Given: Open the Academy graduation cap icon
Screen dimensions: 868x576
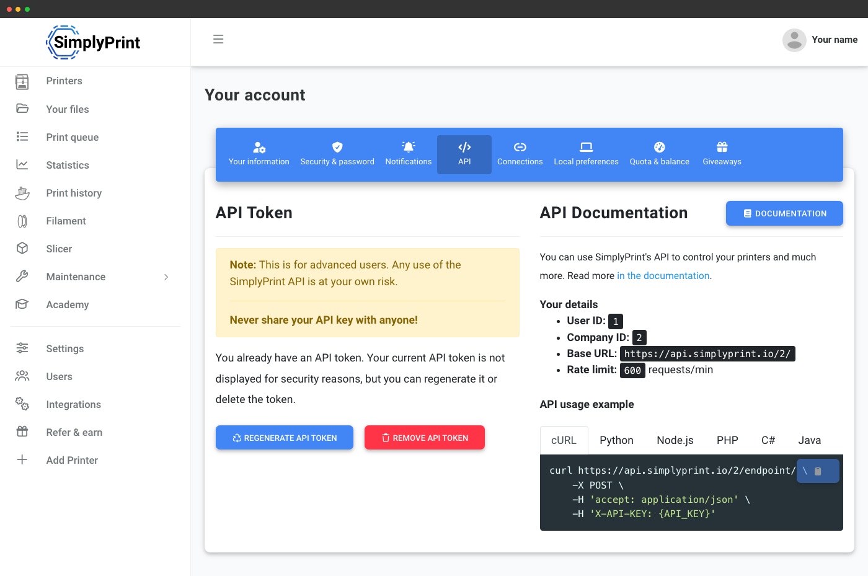Looking at the screenshot, I should (x=22, y=304).
